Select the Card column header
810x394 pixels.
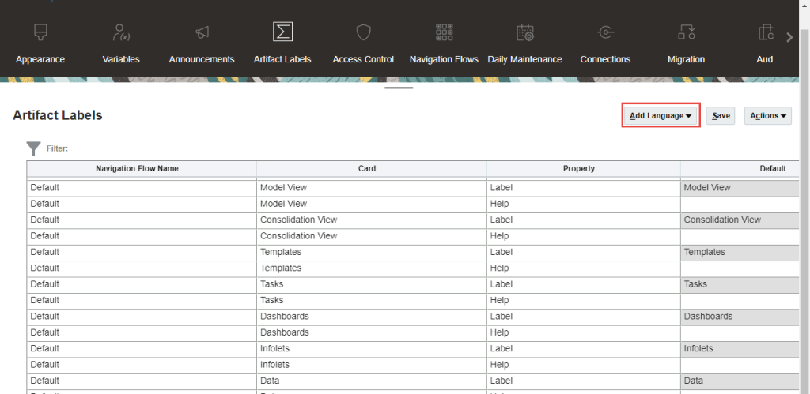[371, 168]
